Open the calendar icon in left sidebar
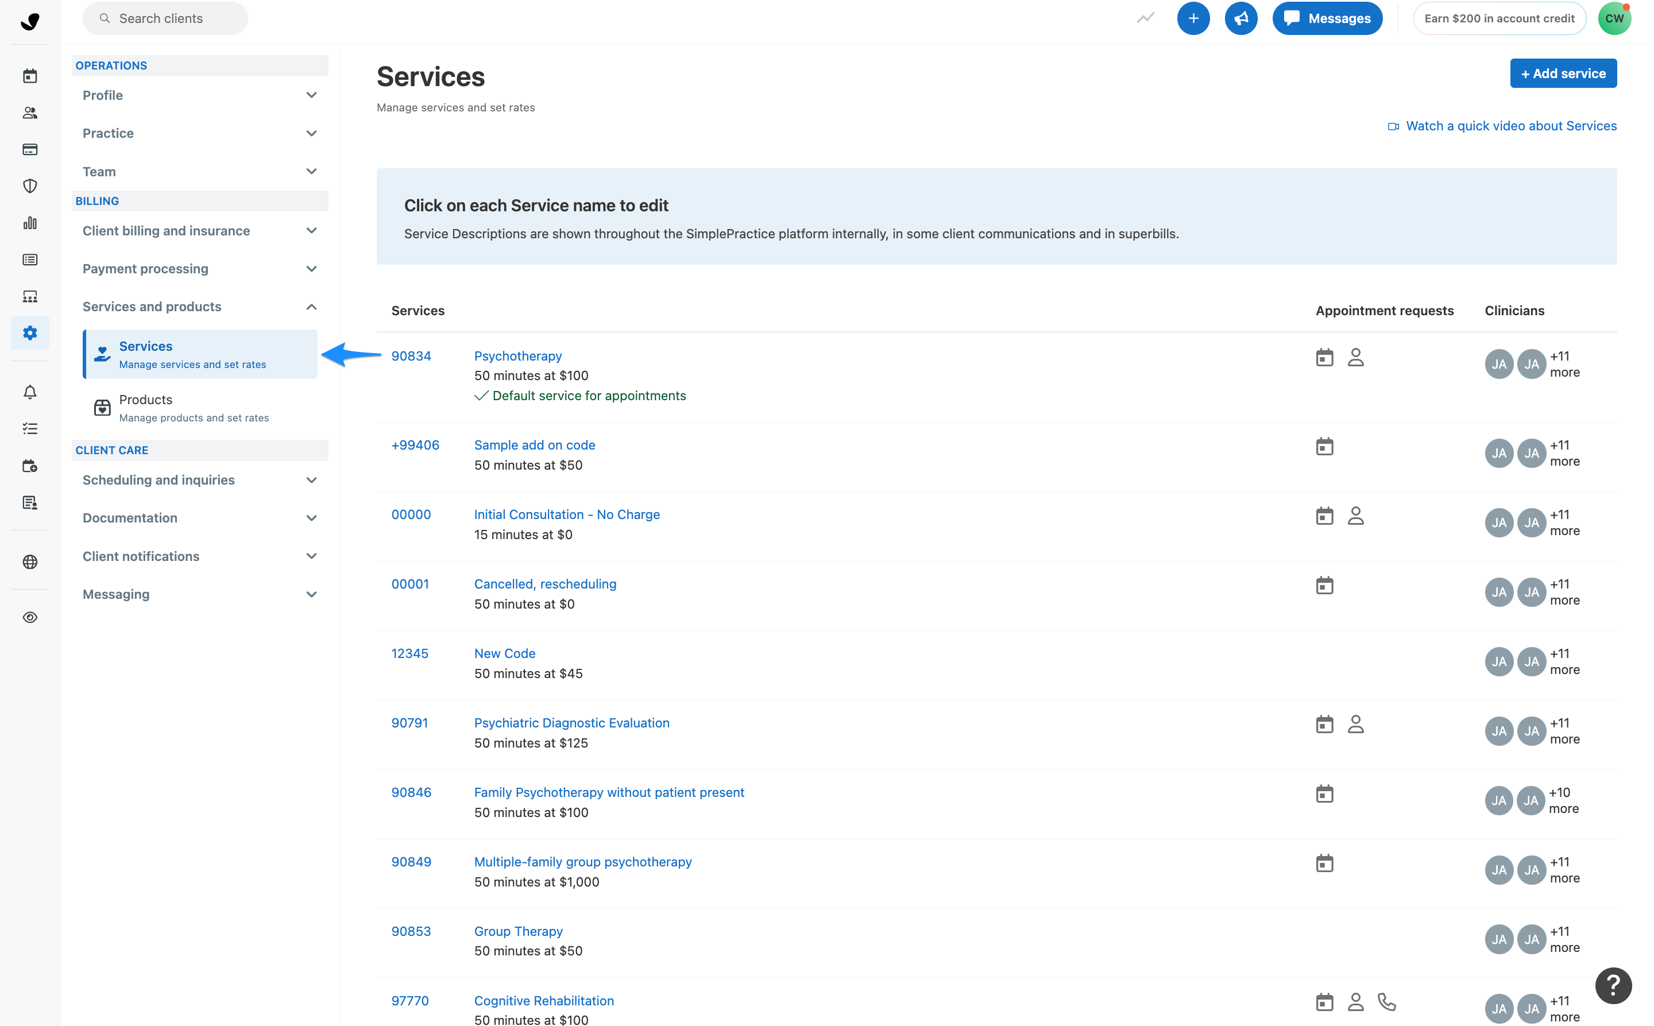1654x1026 pixels. [x=30, y=76]
